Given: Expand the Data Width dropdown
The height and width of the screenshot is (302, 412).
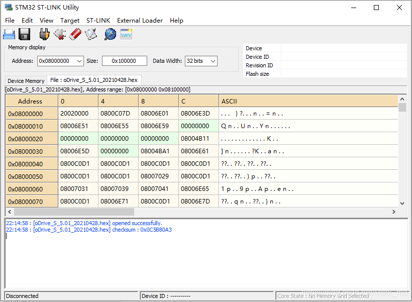Looking at the screenshot, I should 213,61.
